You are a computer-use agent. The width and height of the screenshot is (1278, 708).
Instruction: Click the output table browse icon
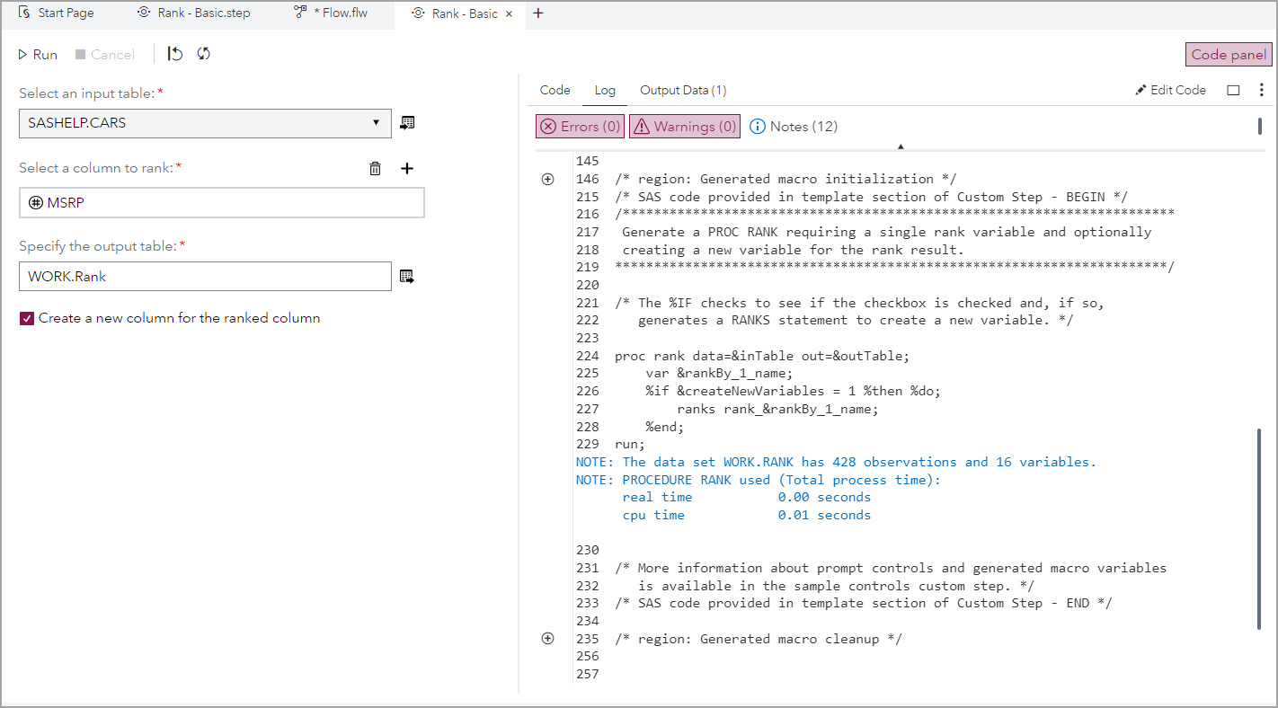(x=407, y=277)
